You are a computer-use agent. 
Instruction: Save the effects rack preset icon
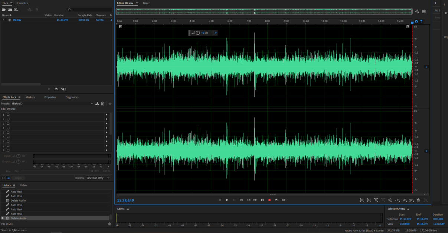click(97, 104)
